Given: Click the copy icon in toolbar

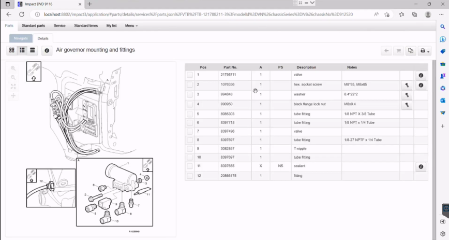Looking at the screenshot, I should (x=410, y=51).
